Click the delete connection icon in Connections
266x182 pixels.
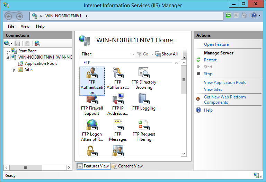pos(37,43)
